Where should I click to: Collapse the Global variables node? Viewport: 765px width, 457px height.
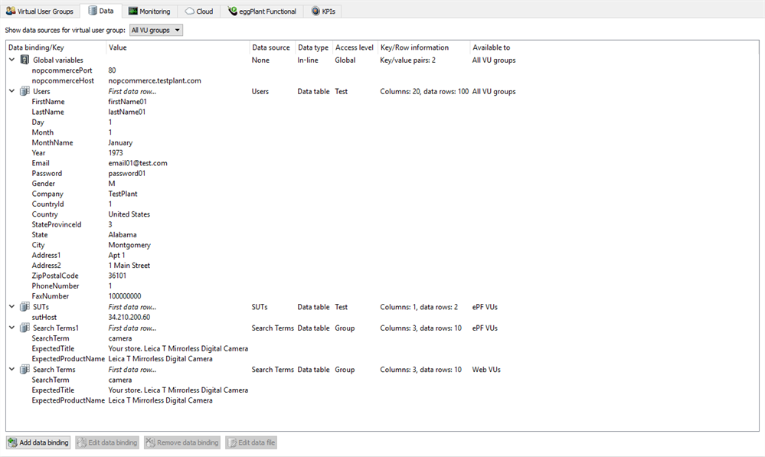click(x=11, y=60)
